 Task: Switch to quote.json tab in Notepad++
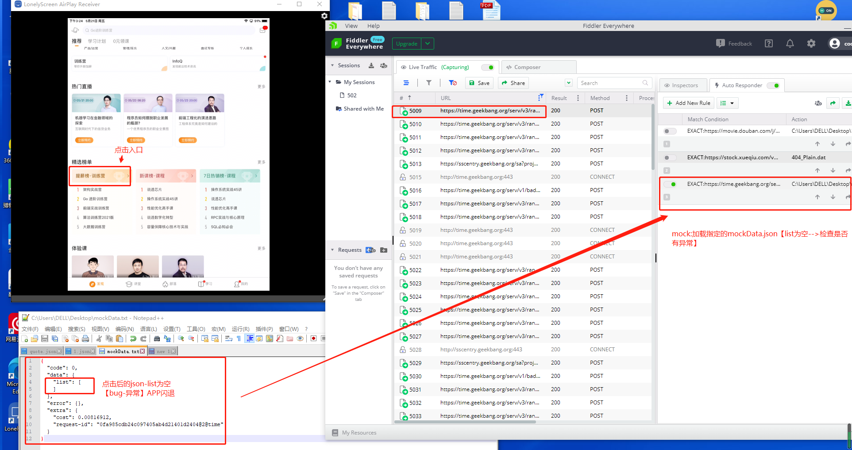42,351
